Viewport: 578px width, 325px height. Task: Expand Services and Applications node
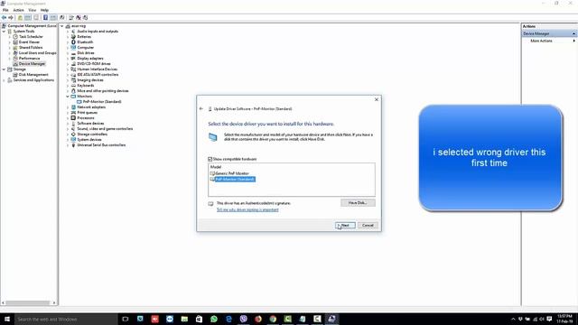4,80
